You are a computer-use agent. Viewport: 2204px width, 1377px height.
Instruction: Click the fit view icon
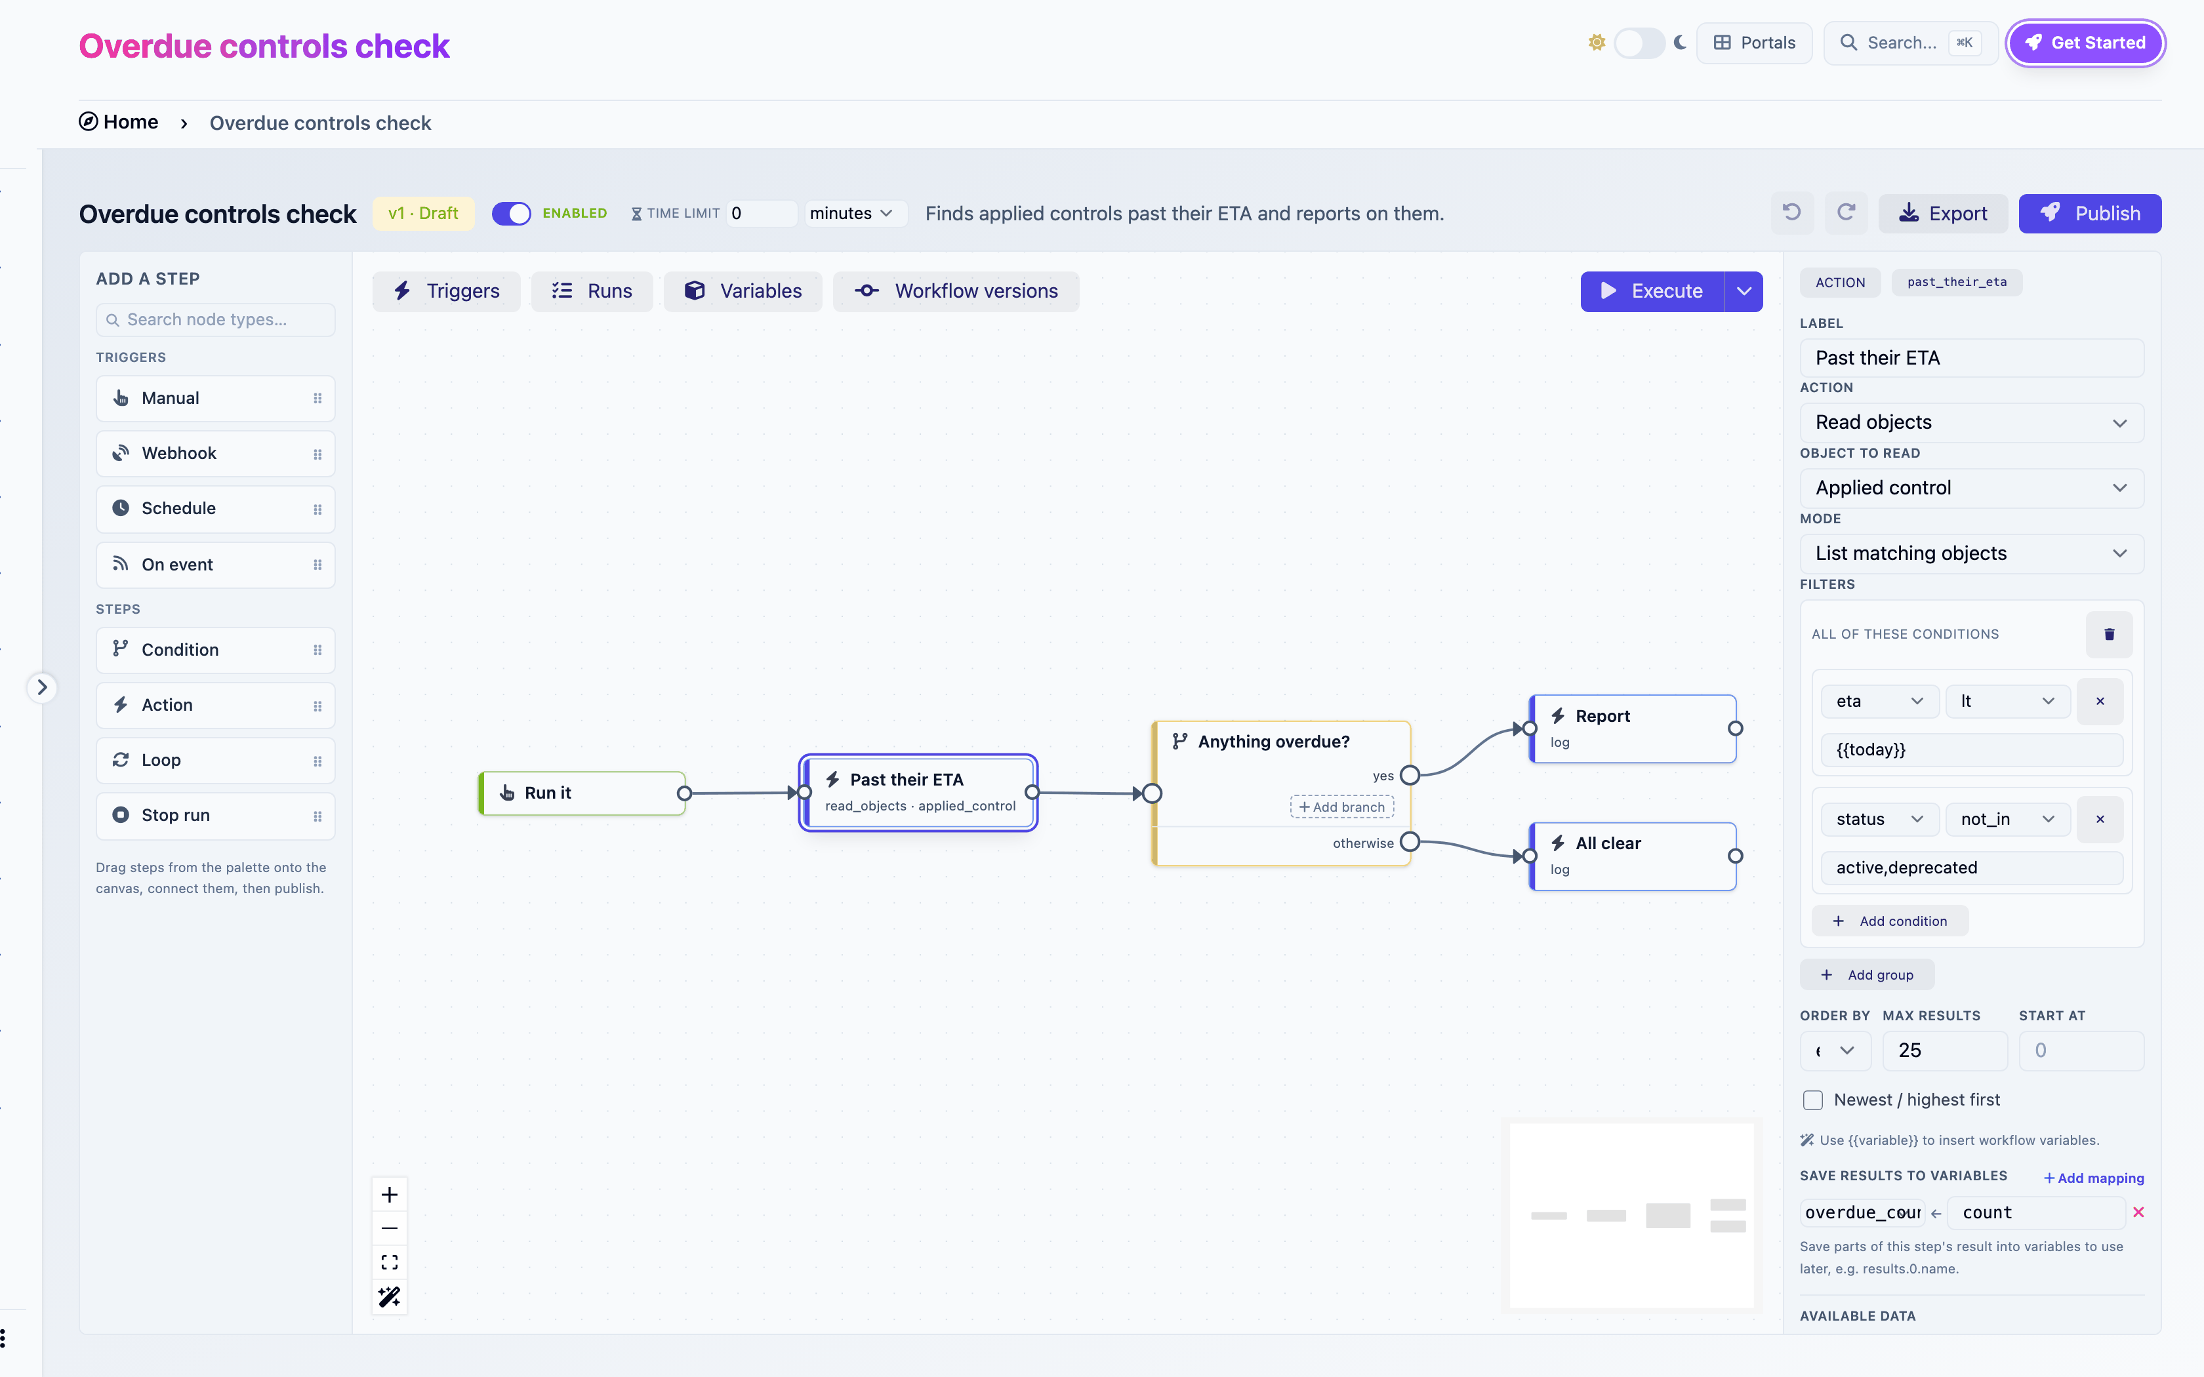(x=390, y=1262)
